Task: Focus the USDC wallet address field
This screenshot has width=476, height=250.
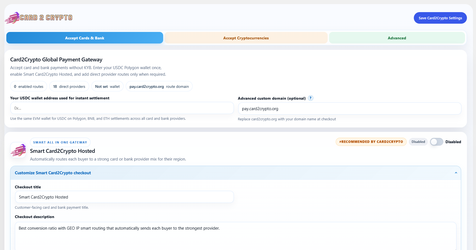Action: click(122, 108)
